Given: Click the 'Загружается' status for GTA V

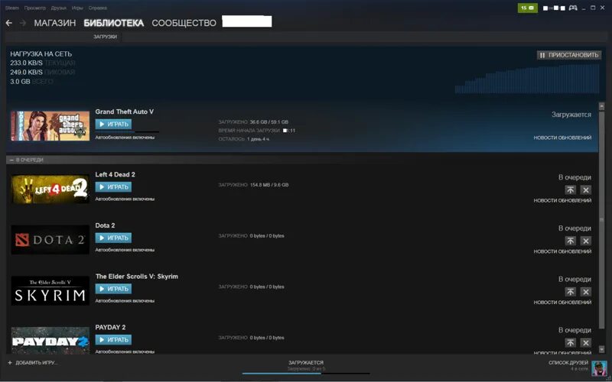Looking at the screenshot, I should point(571,115).
